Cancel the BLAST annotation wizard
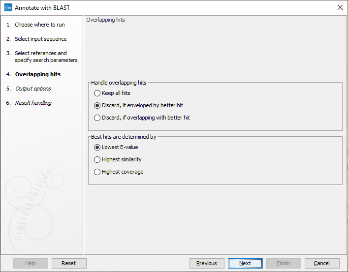This screenshot has width=348, height=272. [x=322, y=263]
